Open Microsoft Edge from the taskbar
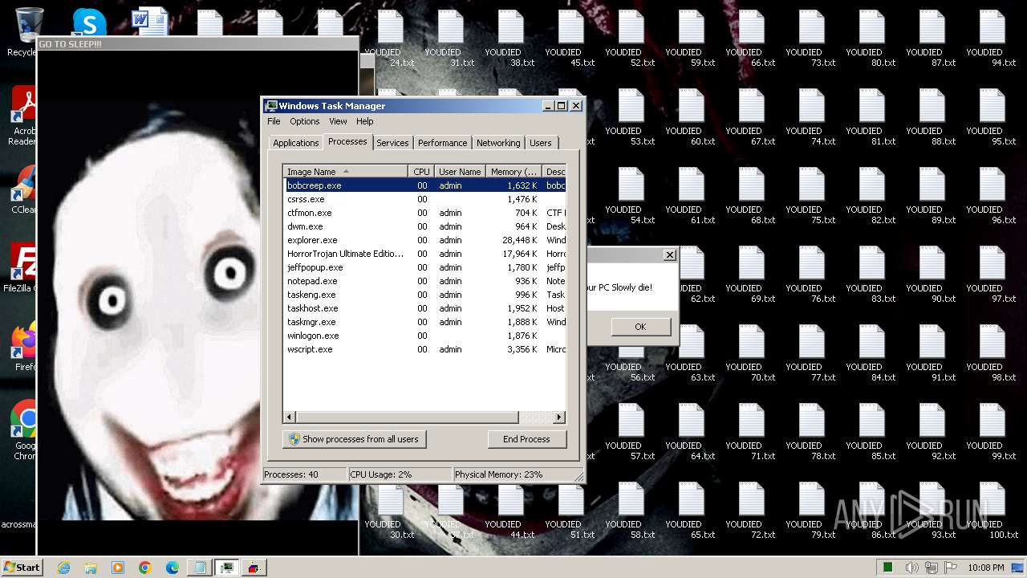The image size is (1027, 578). (x=173, y=568)
